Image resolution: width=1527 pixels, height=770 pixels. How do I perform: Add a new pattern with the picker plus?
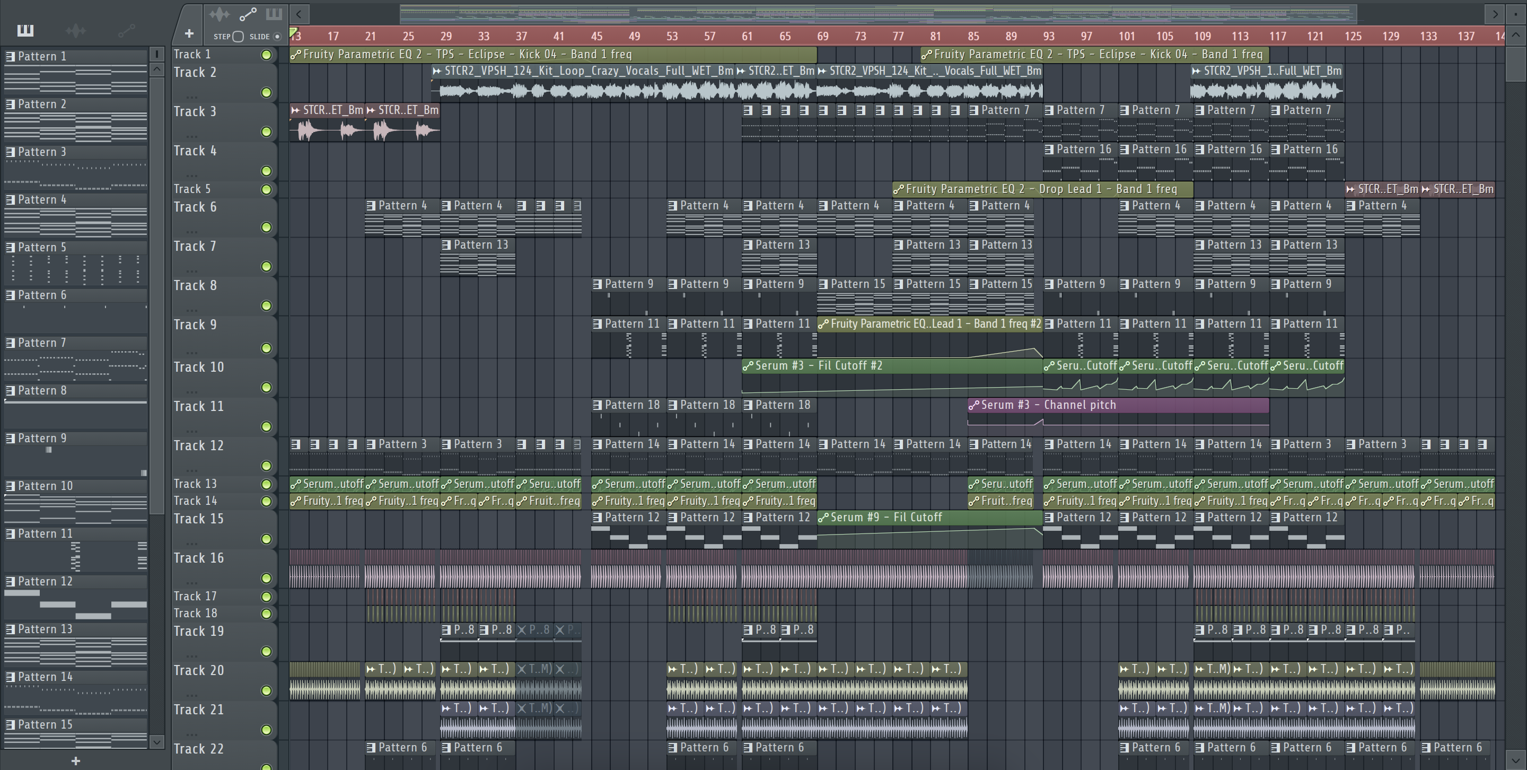click(75, 760)
